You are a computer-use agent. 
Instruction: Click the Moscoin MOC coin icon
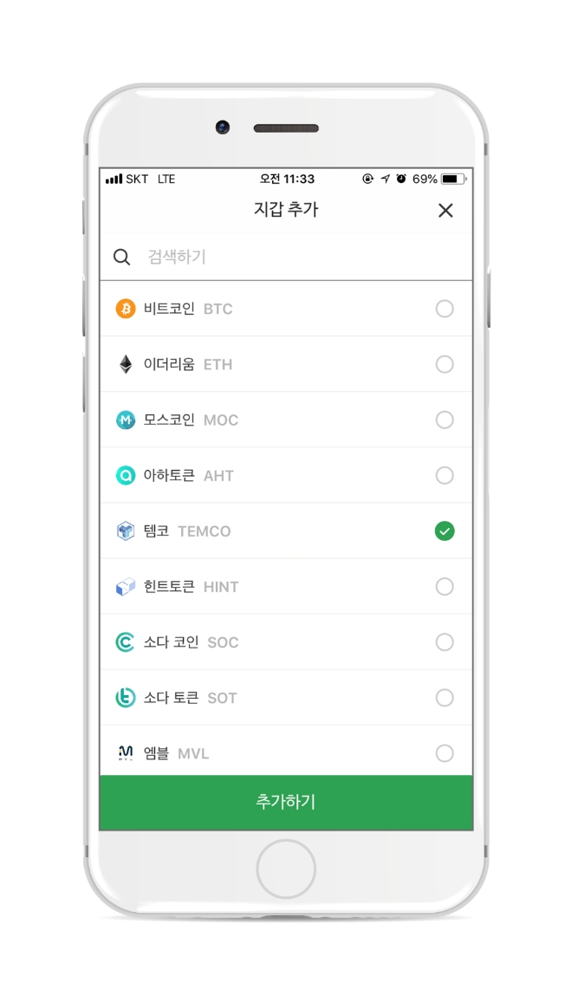coord(126,420)
